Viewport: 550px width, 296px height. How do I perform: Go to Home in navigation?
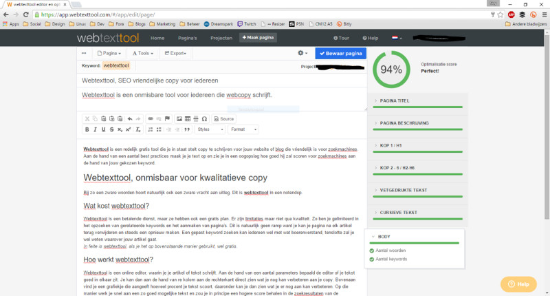tap(157, 38)
